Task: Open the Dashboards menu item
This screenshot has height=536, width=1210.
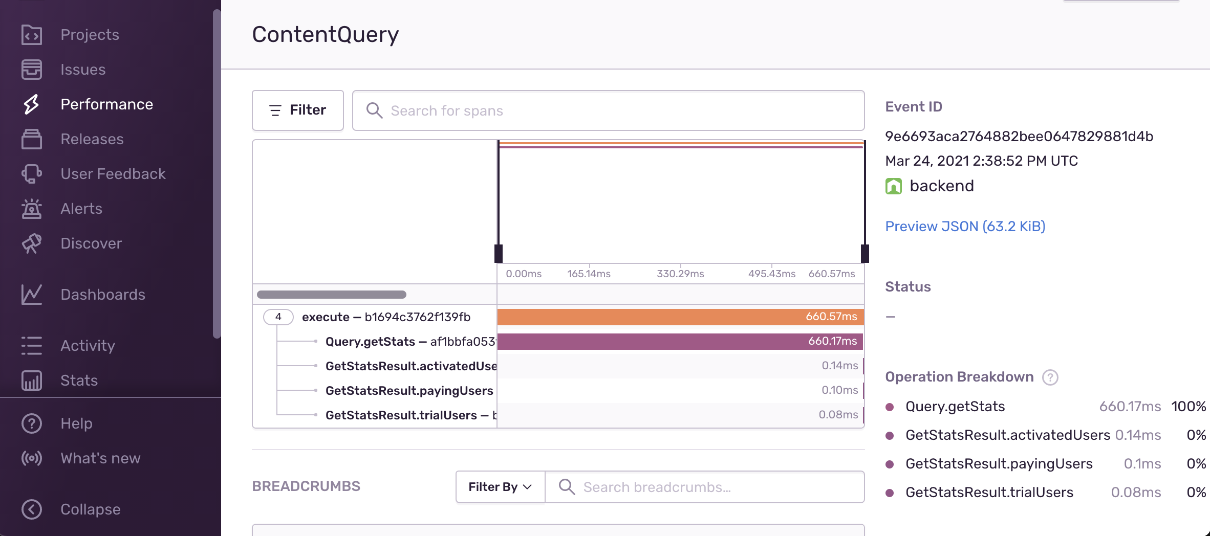Action: (103, 295)
